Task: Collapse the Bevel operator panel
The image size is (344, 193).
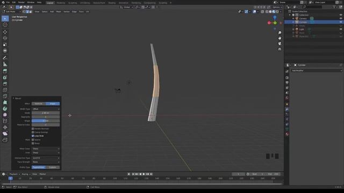Action: coord(13,99)
